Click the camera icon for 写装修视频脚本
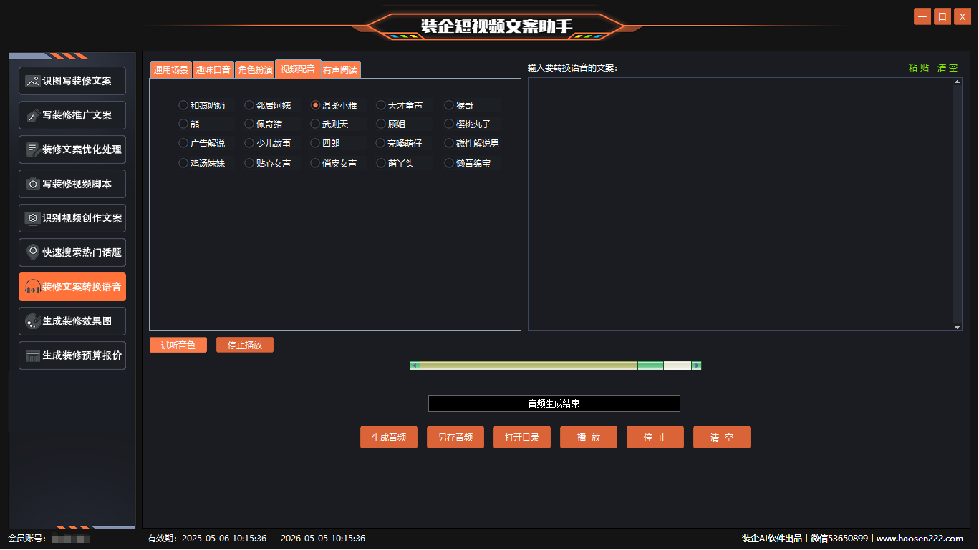This screenshot has height=550, width=979. pos(32,184)
